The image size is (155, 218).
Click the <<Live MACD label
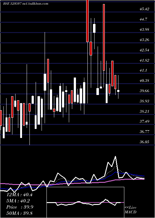pos(131,210)
